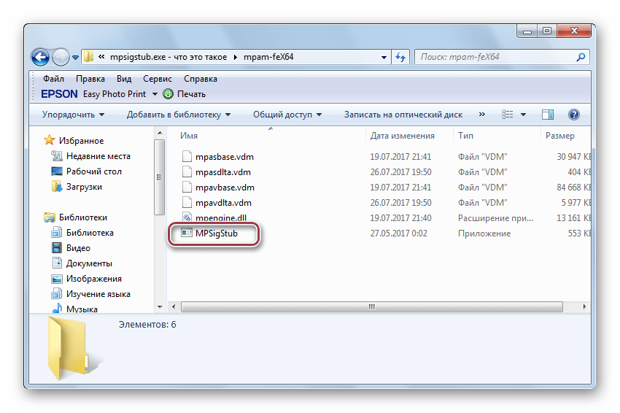This screenshot has width=620, height=413.
Task: Open Загрузки in navigation pane
Action: [x=84, y=187]
